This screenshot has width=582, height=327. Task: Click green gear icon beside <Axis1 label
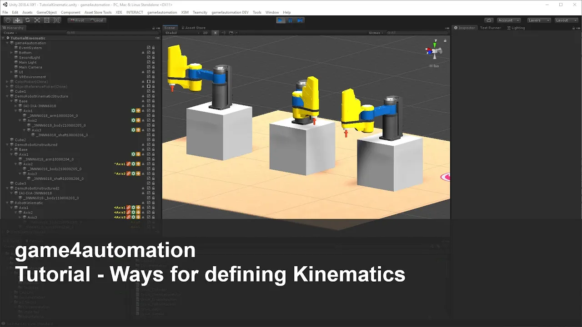pos(133,208)
